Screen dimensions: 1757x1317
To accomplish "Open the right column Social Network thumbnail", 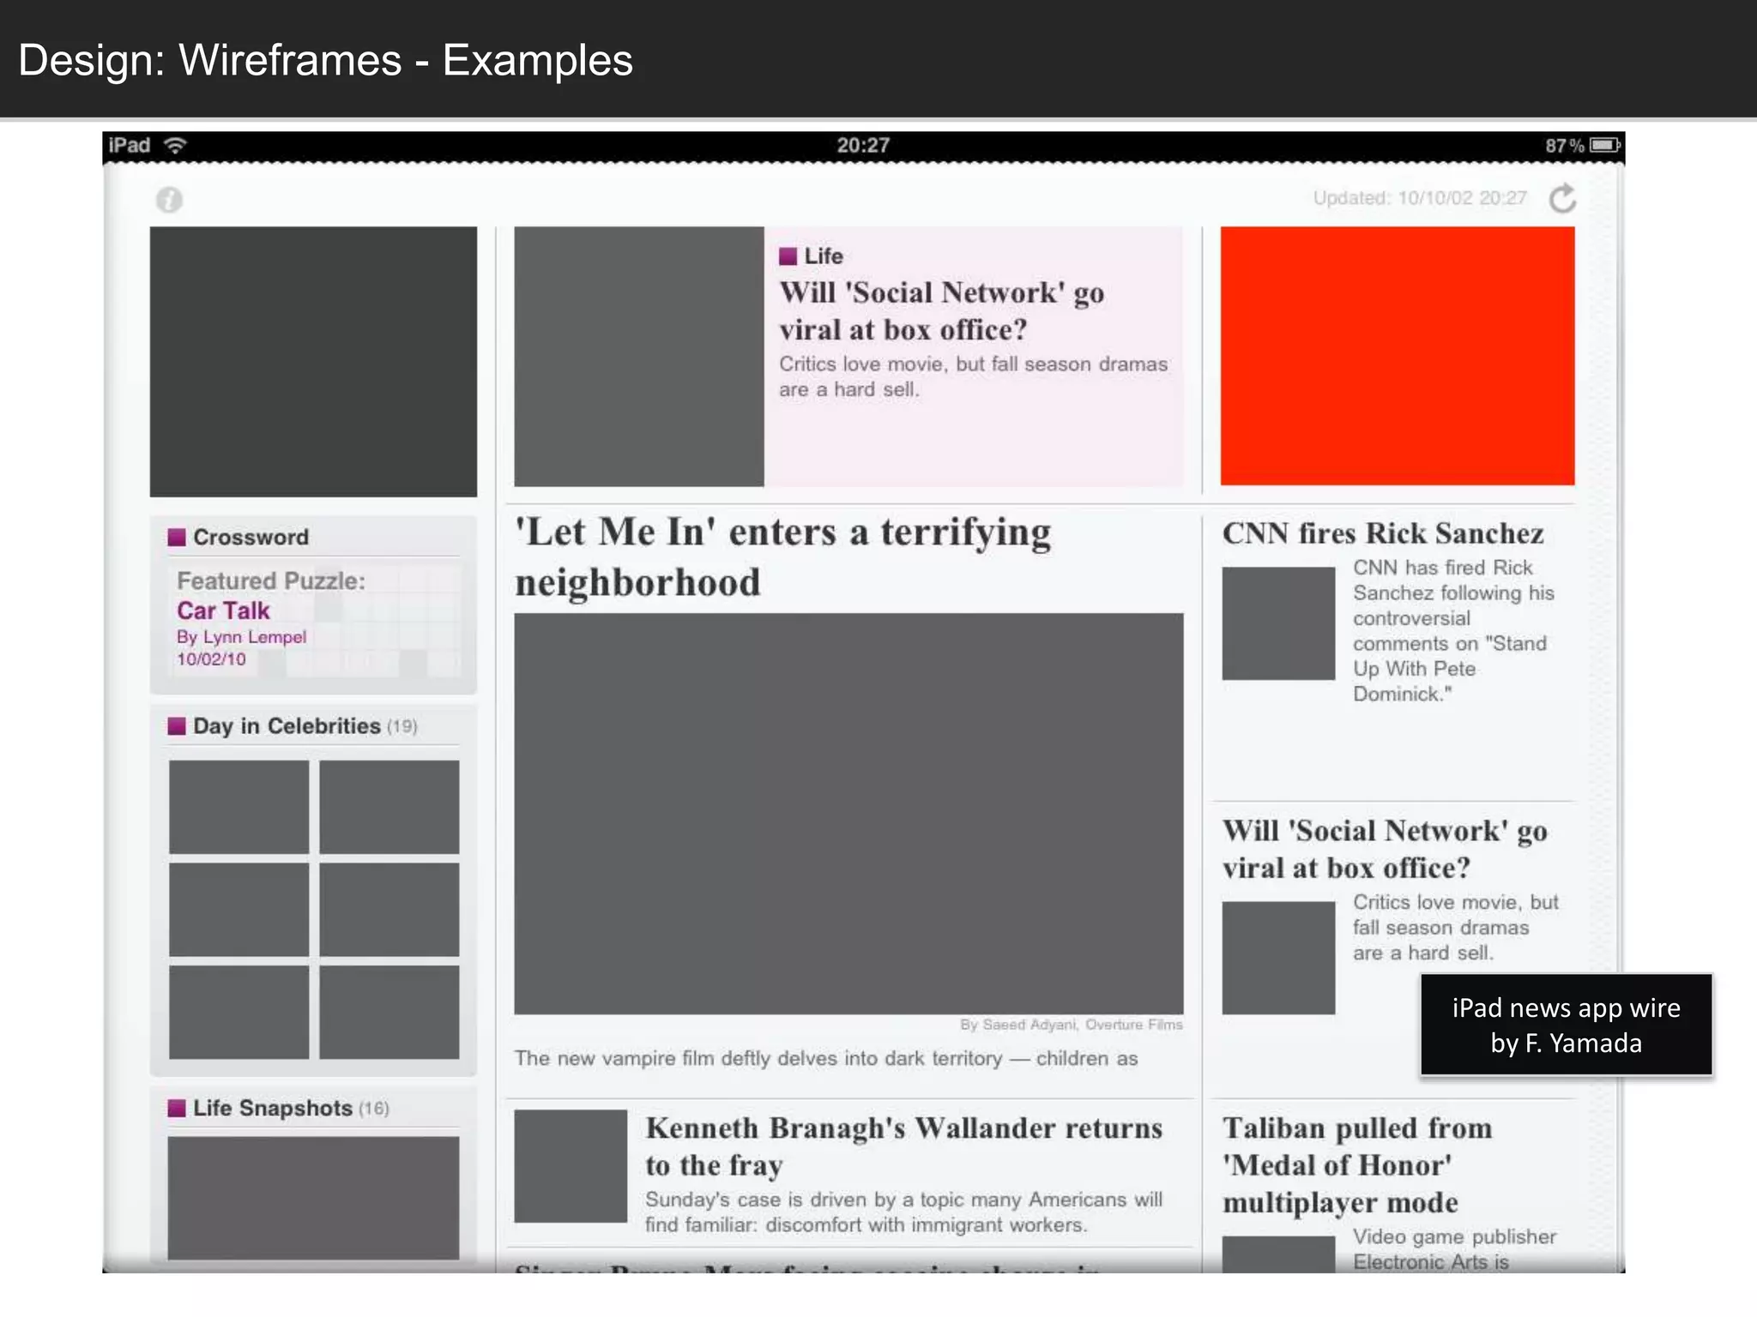I will [x=1278, y=958].
